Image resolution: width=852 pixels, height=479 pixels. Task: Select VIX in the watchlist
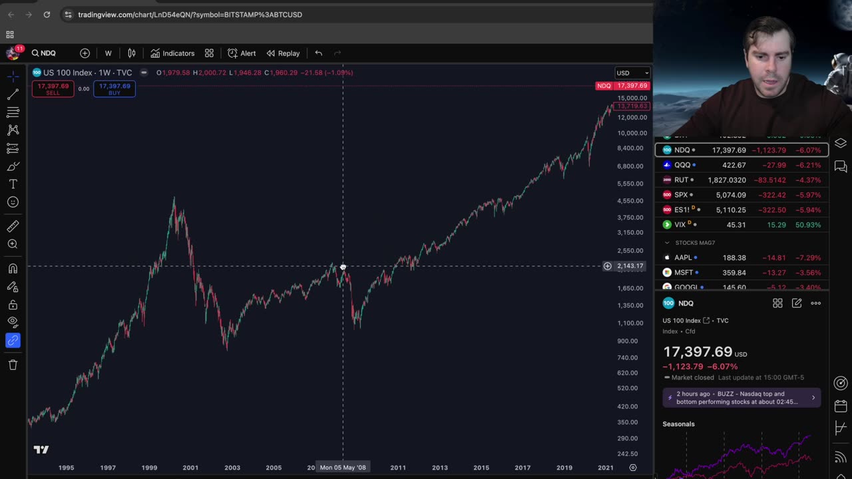pyautogui.click(x=742, y=225)
